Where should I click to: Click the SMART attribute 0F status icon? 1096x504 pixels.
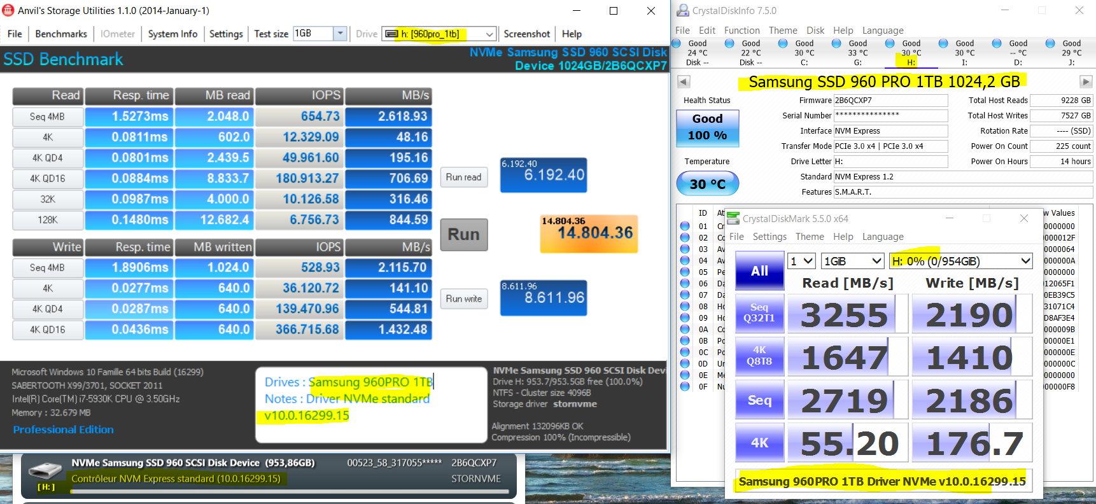click(x=685, y=386)
